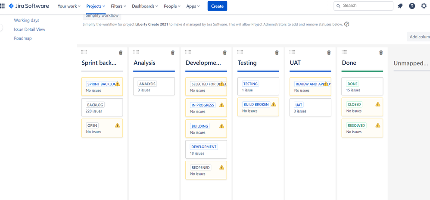
Task: Click the warning icon on BUILD BROKEN status
Action: click(x=274, y=104)
